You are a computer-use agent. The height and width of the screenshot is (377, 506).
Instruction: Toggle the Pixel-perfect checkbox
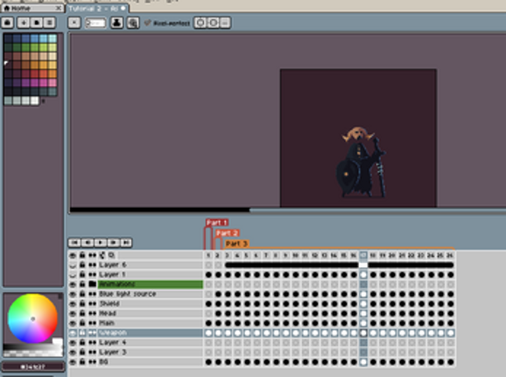[x=147, y=23]
